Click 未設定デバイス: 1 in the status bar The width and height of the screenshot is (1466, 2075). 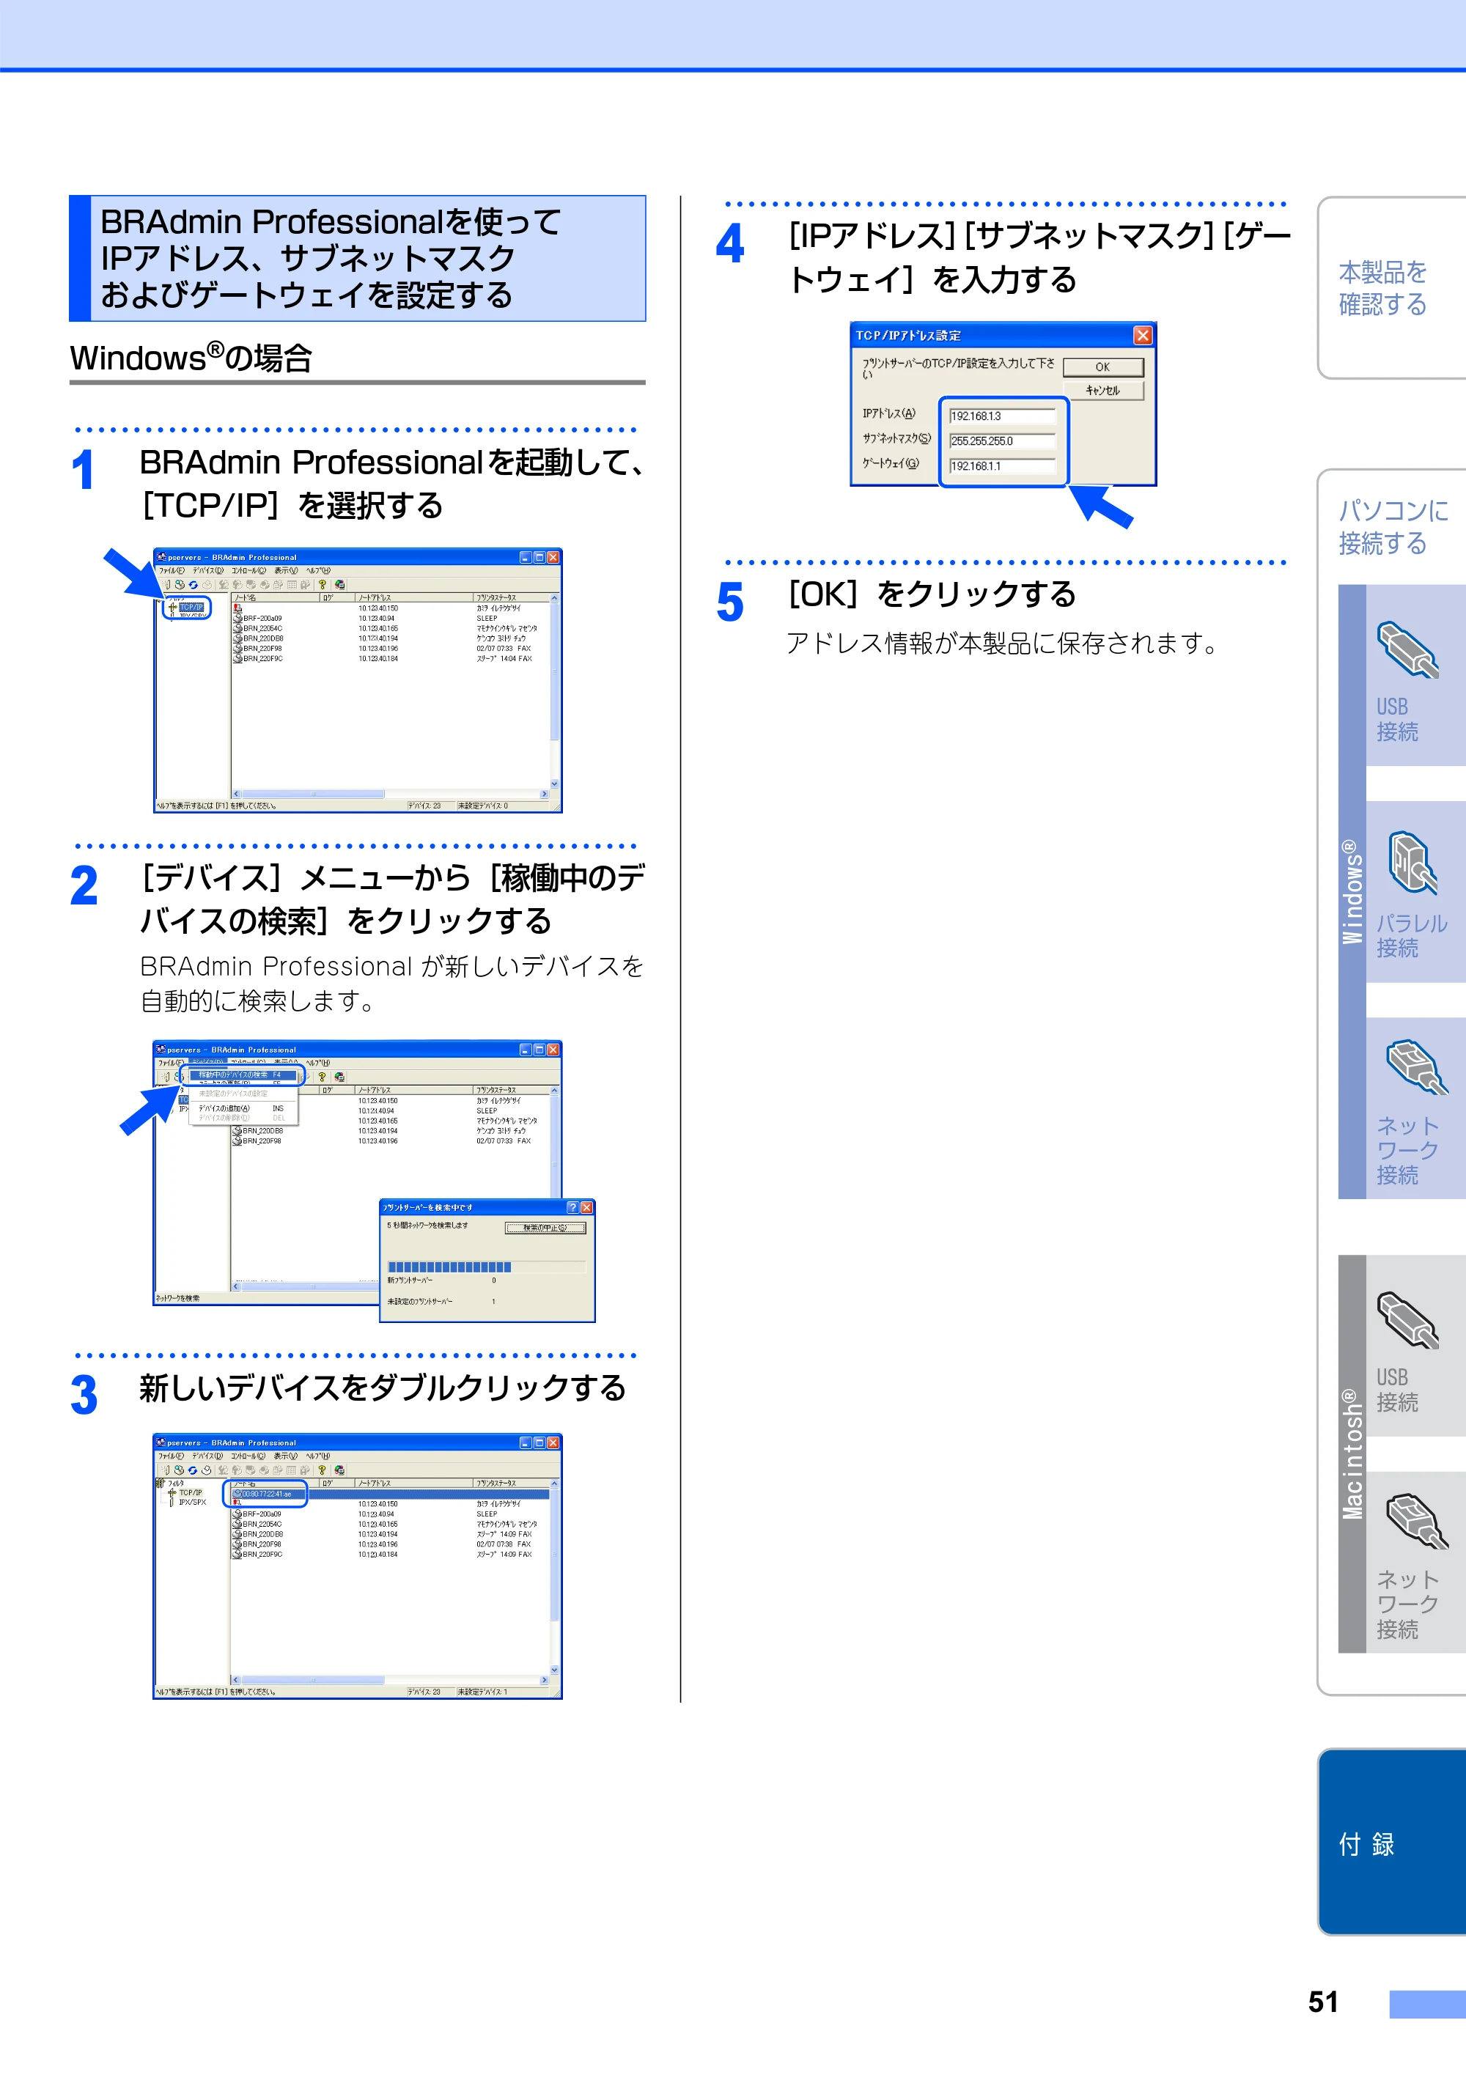pyautogui.click(x=482, y=1691)
